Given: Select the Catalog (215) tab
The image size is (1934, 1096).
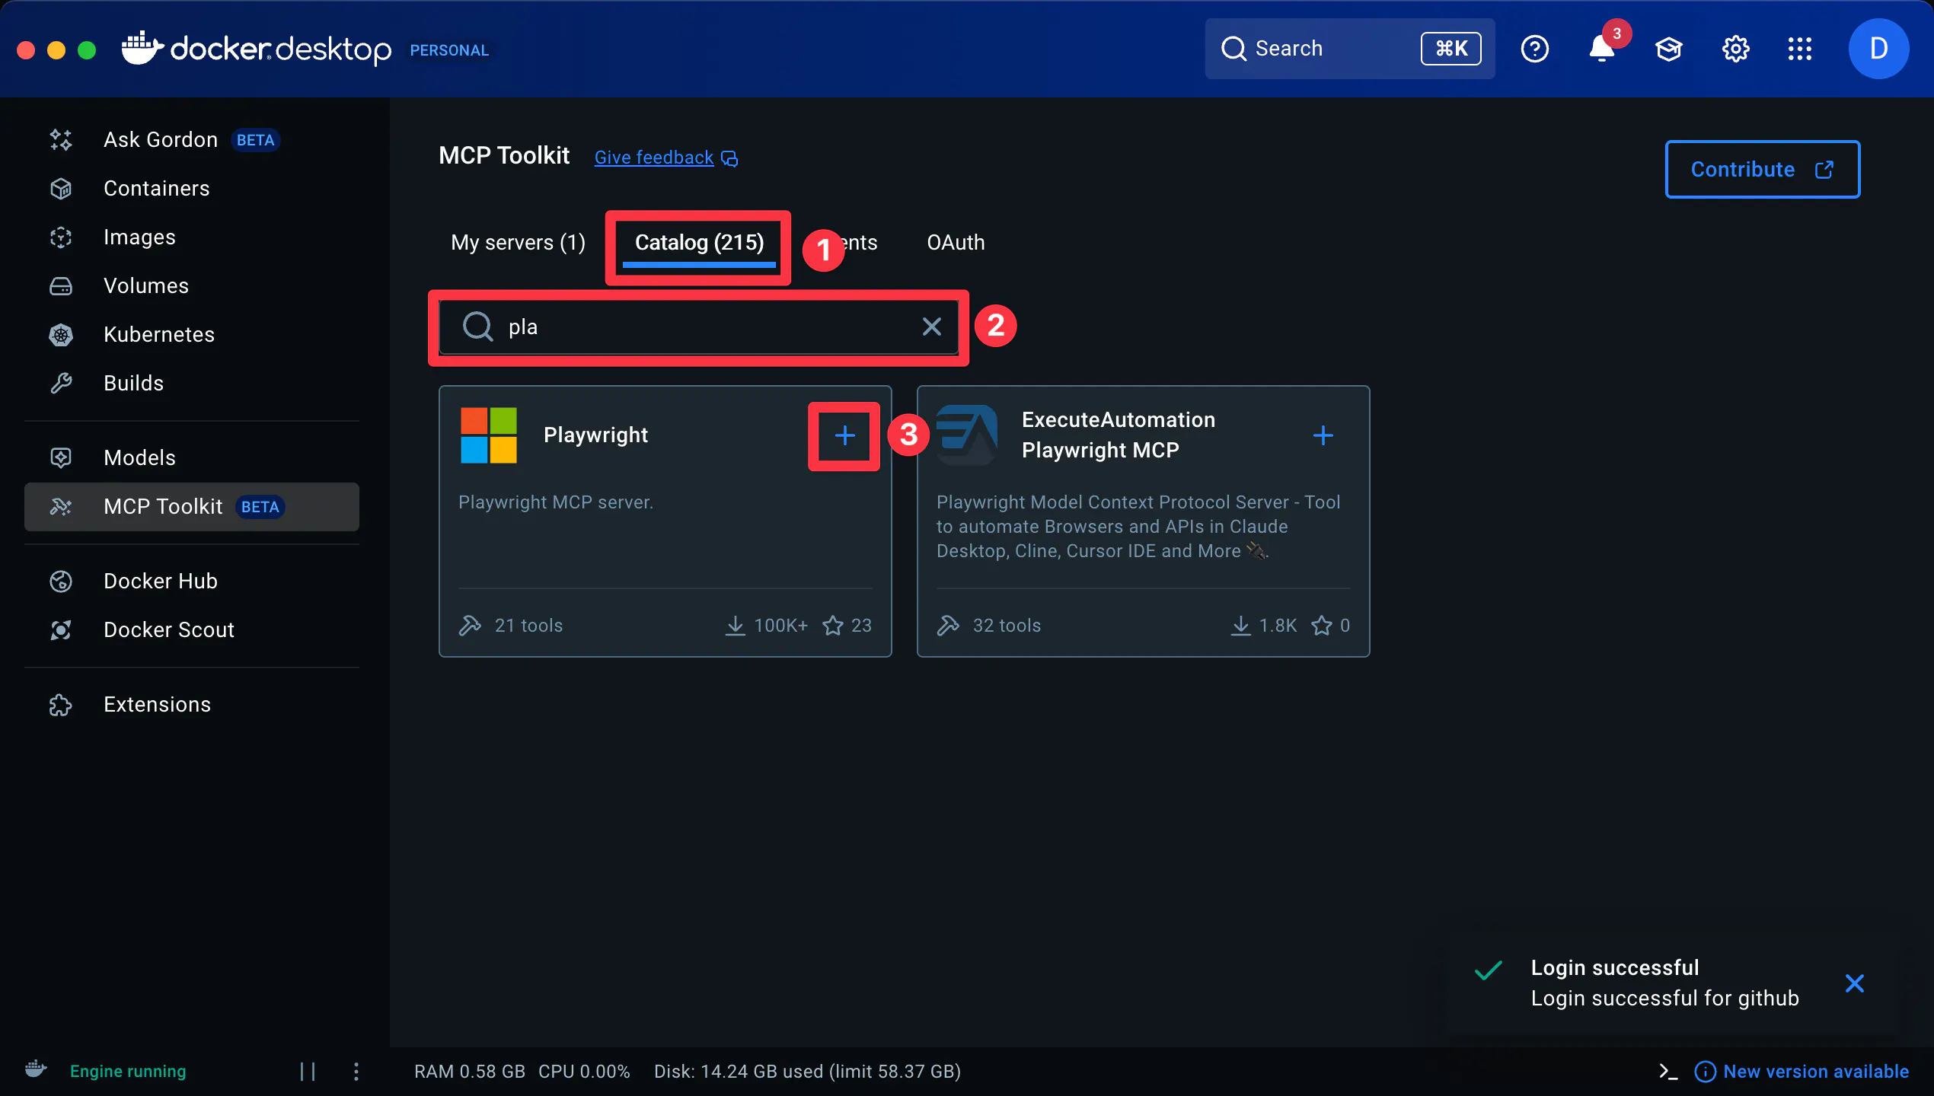Looking at the screenshot, I should (699, 243).
